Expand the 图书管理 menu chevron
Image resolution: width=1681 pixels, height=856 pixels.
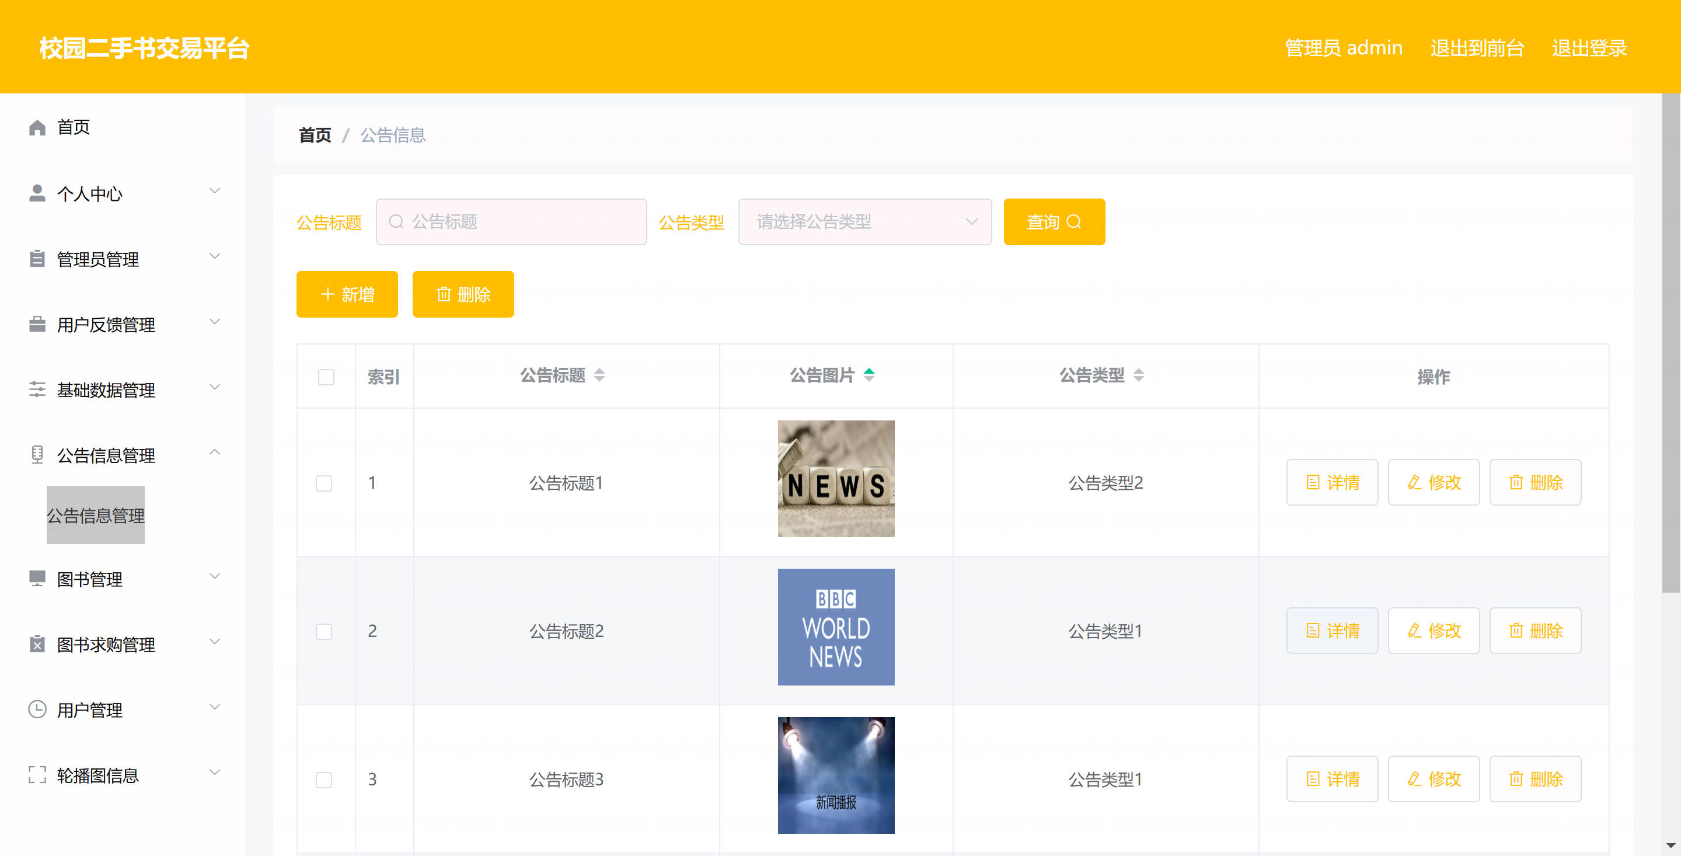tap(214, 576)
